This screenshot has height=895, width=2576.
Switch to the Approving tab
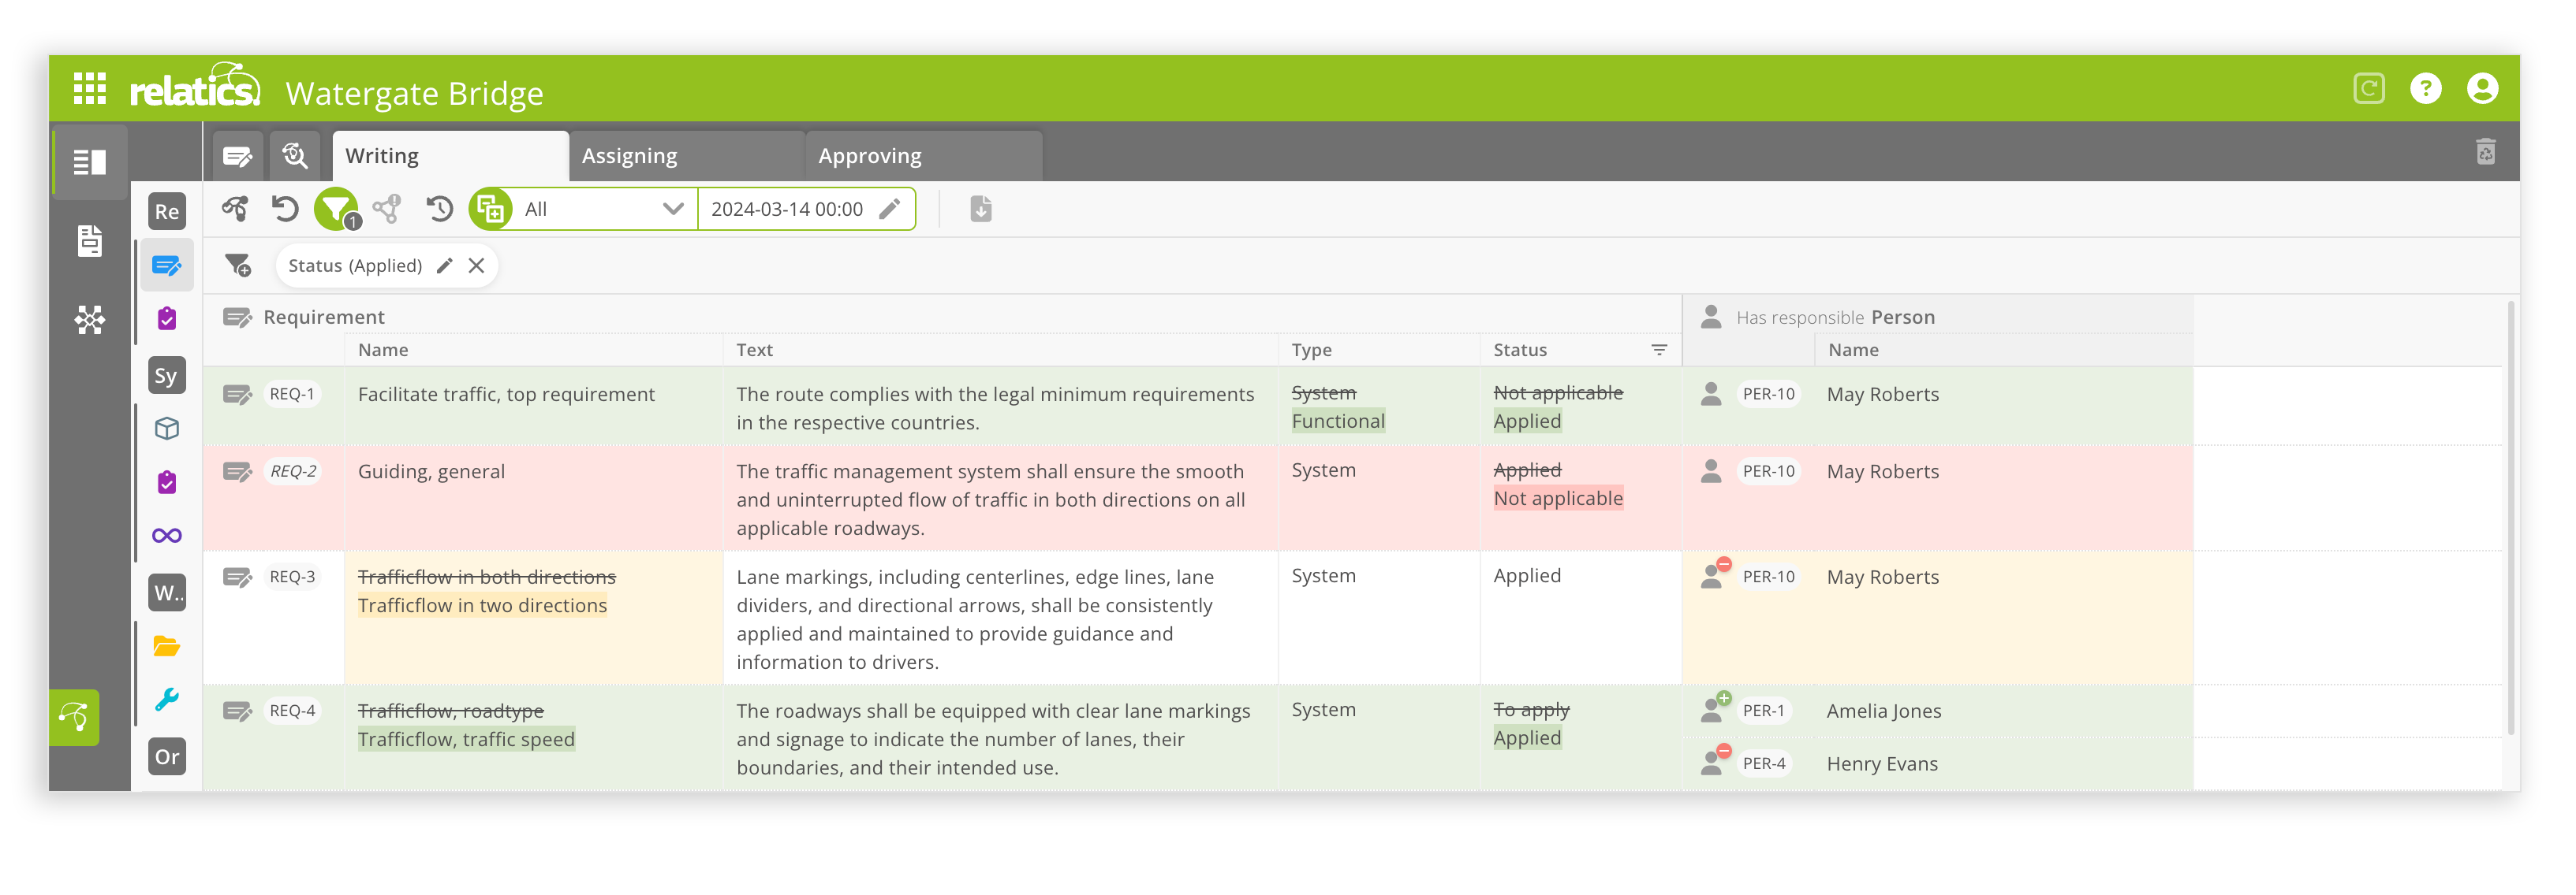click(869, 155)
